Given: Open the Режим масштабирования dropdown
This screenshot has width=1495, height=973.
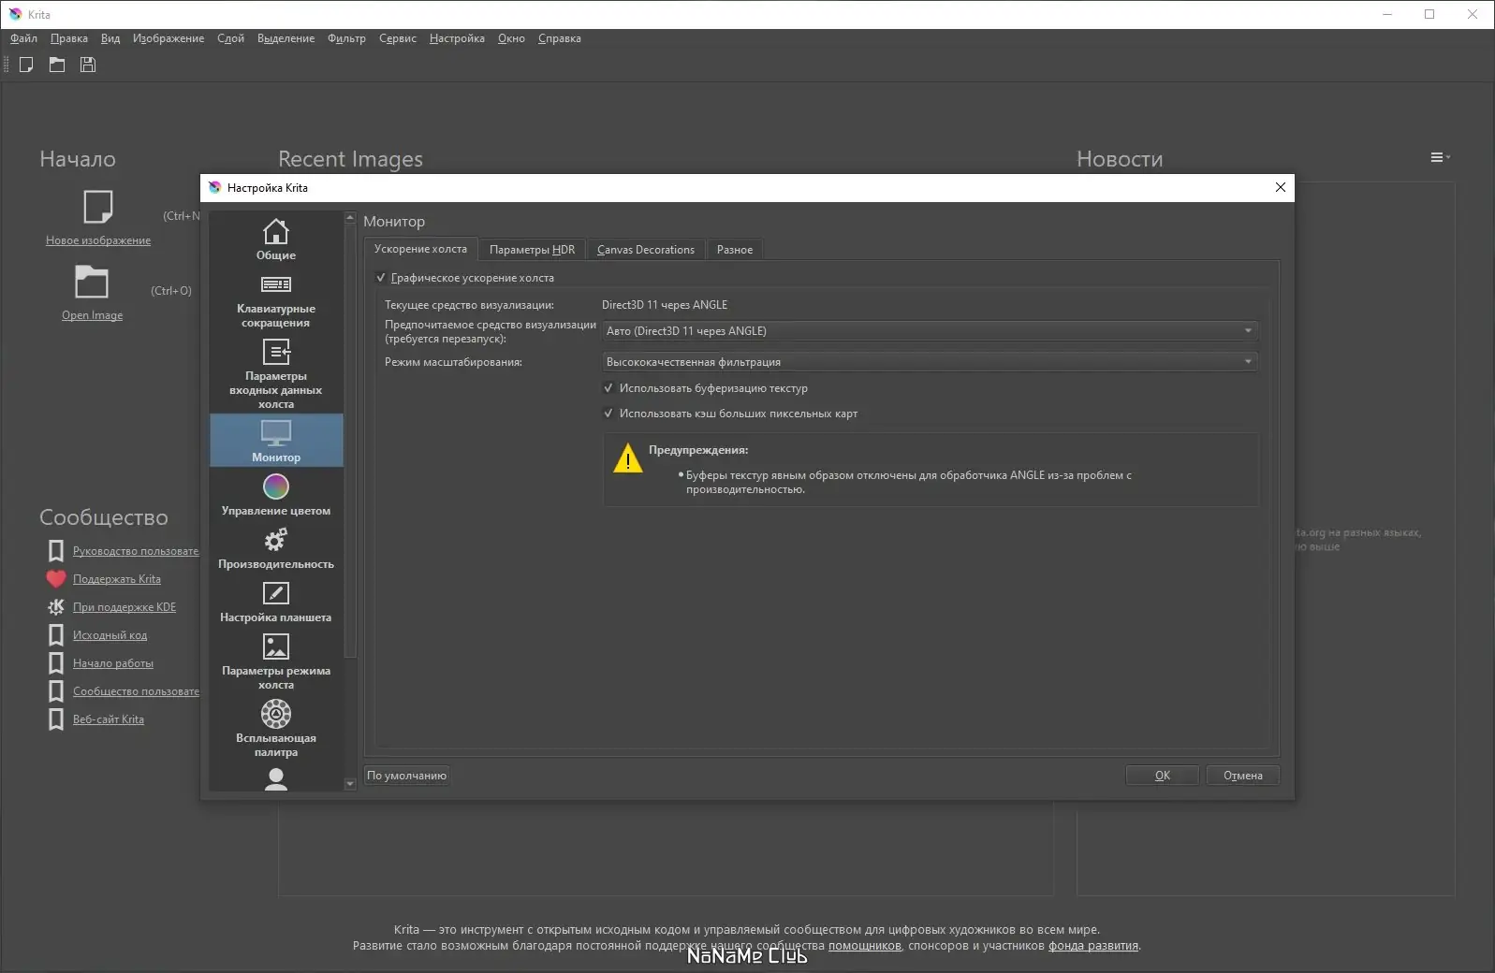Looking at the screenshot, I should point(930,362).
